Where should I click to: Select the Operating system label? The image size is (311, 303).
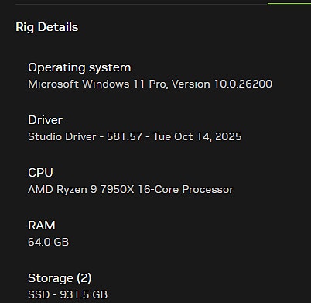coord(80,68)
